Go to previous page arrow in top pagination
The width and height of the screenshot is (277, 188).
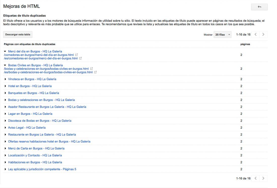(255, 34)
